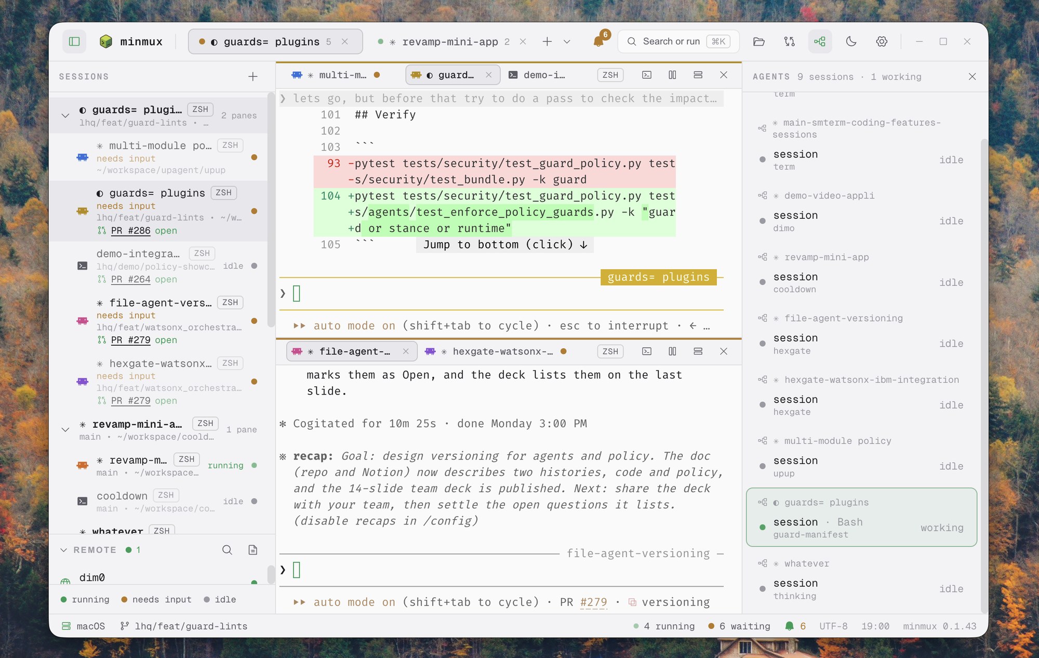Click status bar bell with 6

(795, 626)
